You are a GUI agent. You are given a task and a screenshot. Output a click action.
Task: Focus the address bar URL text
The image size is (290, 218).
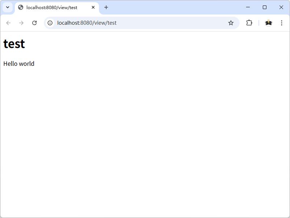[87, 23]
